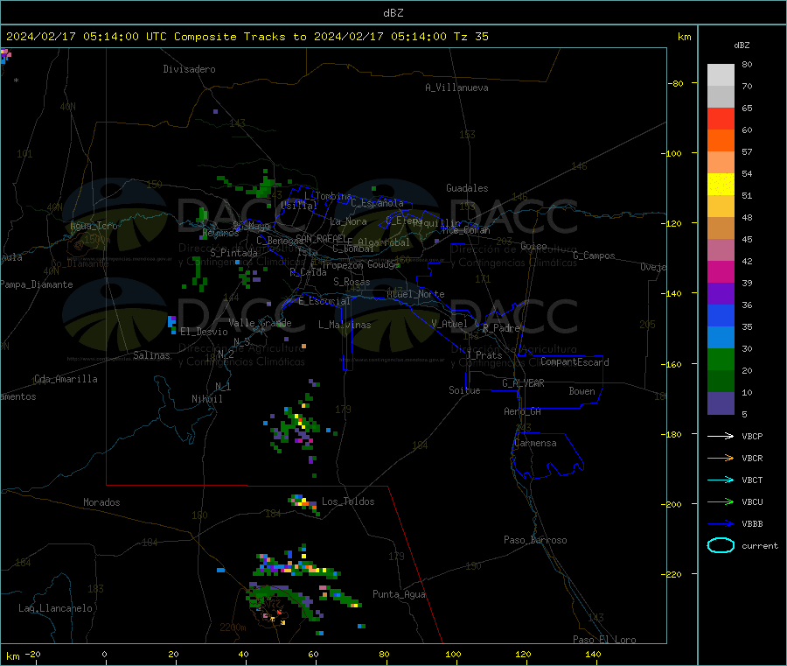Click the cyan 'current' ellipse legend icon
Viewport: 787px width, 666px height.
[721, 545]
